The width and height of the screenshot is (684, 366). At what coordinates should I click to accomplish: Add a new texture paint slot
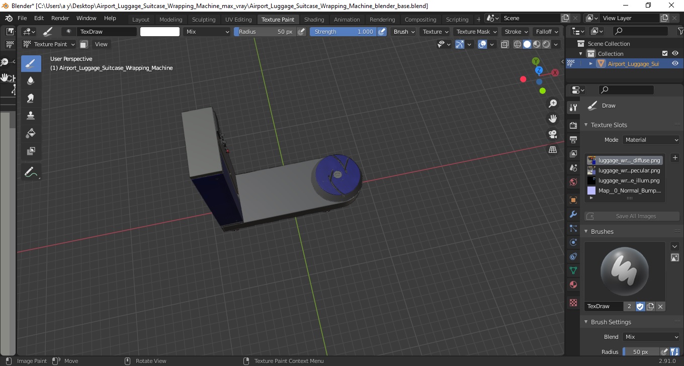point(675,158)
